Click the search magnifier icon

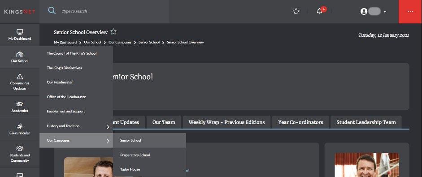click(x=52, y=11)
